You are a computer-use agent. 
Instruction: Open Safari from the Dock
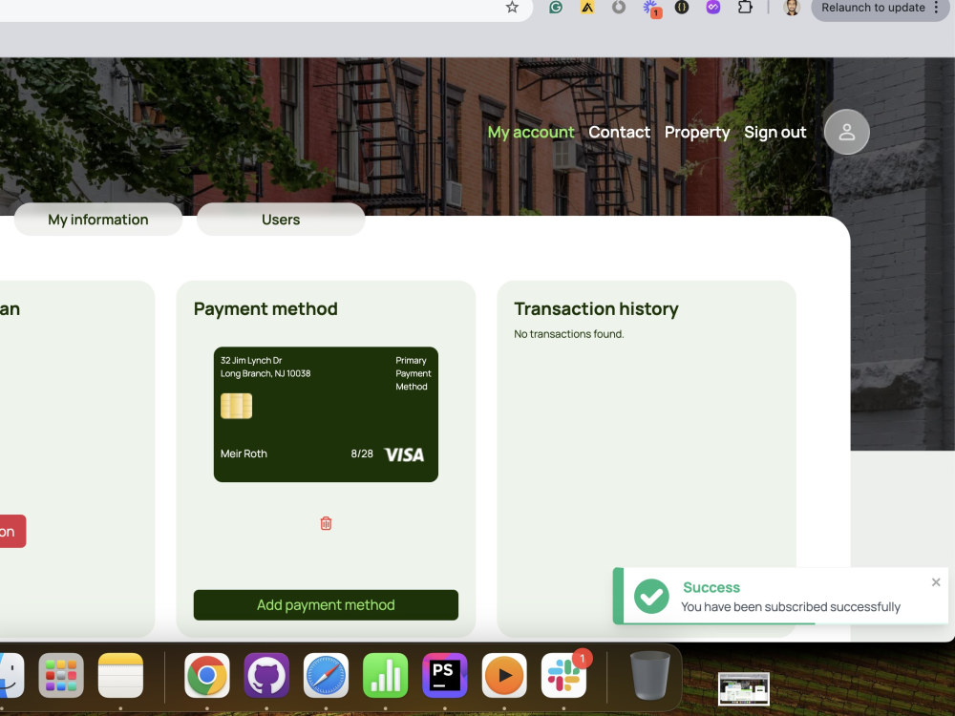point(326,675)
